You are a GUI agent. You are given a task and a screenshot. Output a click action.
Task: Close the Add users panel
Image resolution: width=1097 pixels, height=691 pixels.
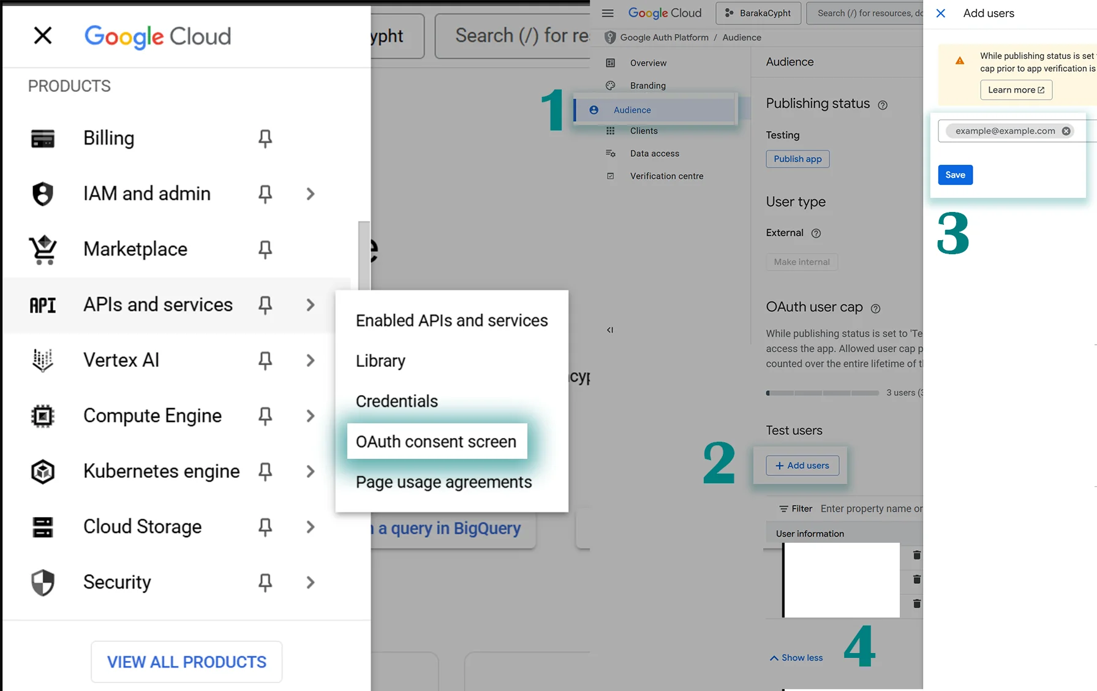click(941, 13)
